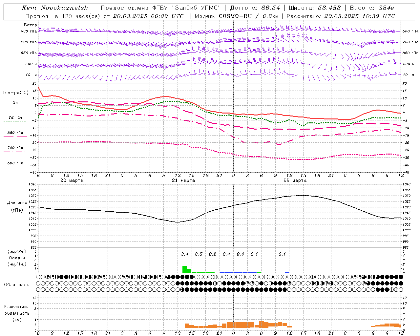Click the tallest green precipitation bar
The image size is (420, 336).
point(185,269)
